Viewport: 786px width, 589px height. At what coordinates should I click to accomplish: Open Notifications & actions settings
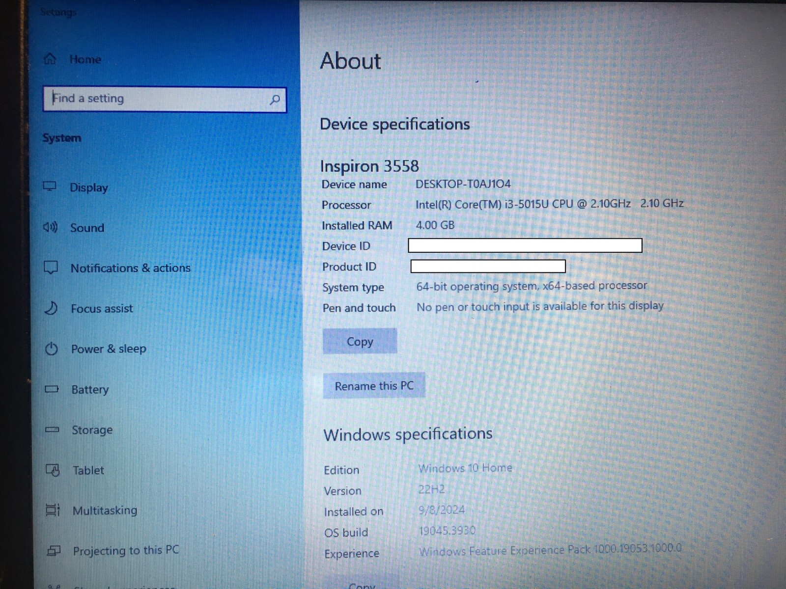click(x=130, y=268)
